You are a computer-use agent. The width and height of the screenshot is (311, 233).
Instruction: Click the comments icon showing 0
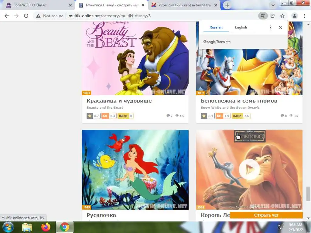tap(282, 116)
